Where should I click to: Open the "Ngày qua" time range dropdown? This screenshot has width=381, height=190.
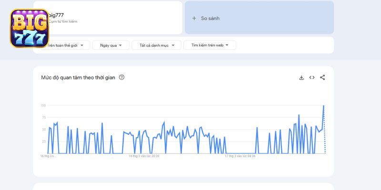(110, 45)
